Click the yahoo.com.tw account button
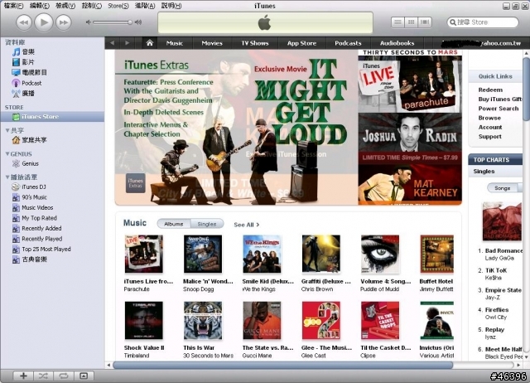Image resolution: width=530 pixels, height=383 pixels. tap(481, 43)
